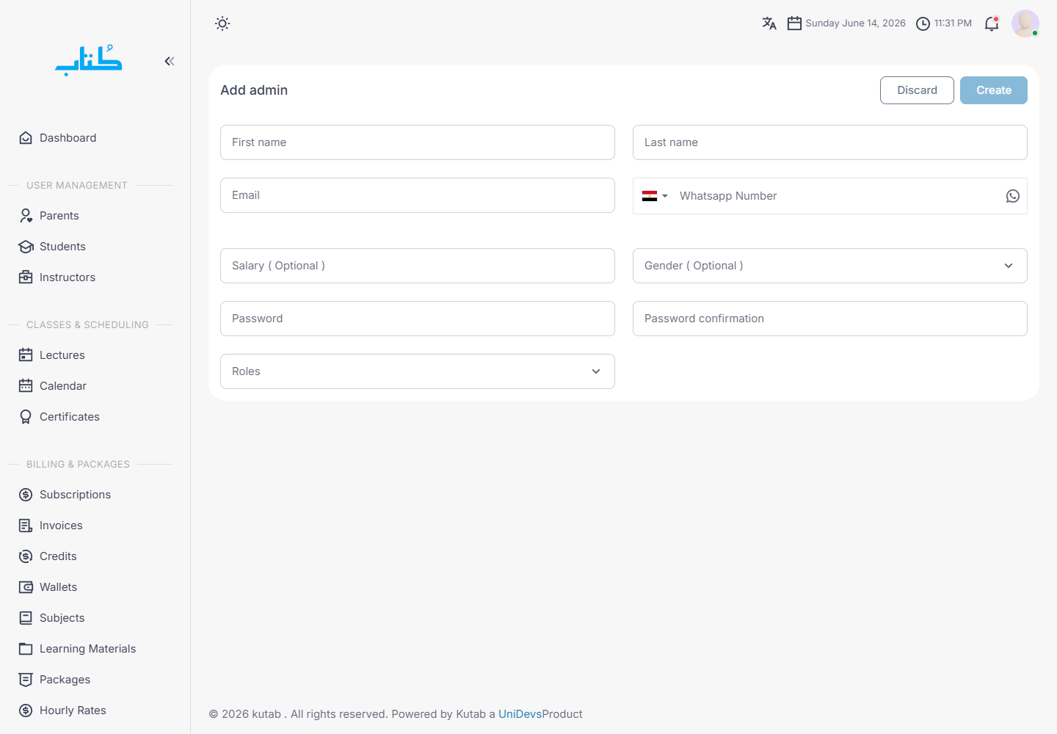Collapse the sidebar with double chevron

click(170, 61)
